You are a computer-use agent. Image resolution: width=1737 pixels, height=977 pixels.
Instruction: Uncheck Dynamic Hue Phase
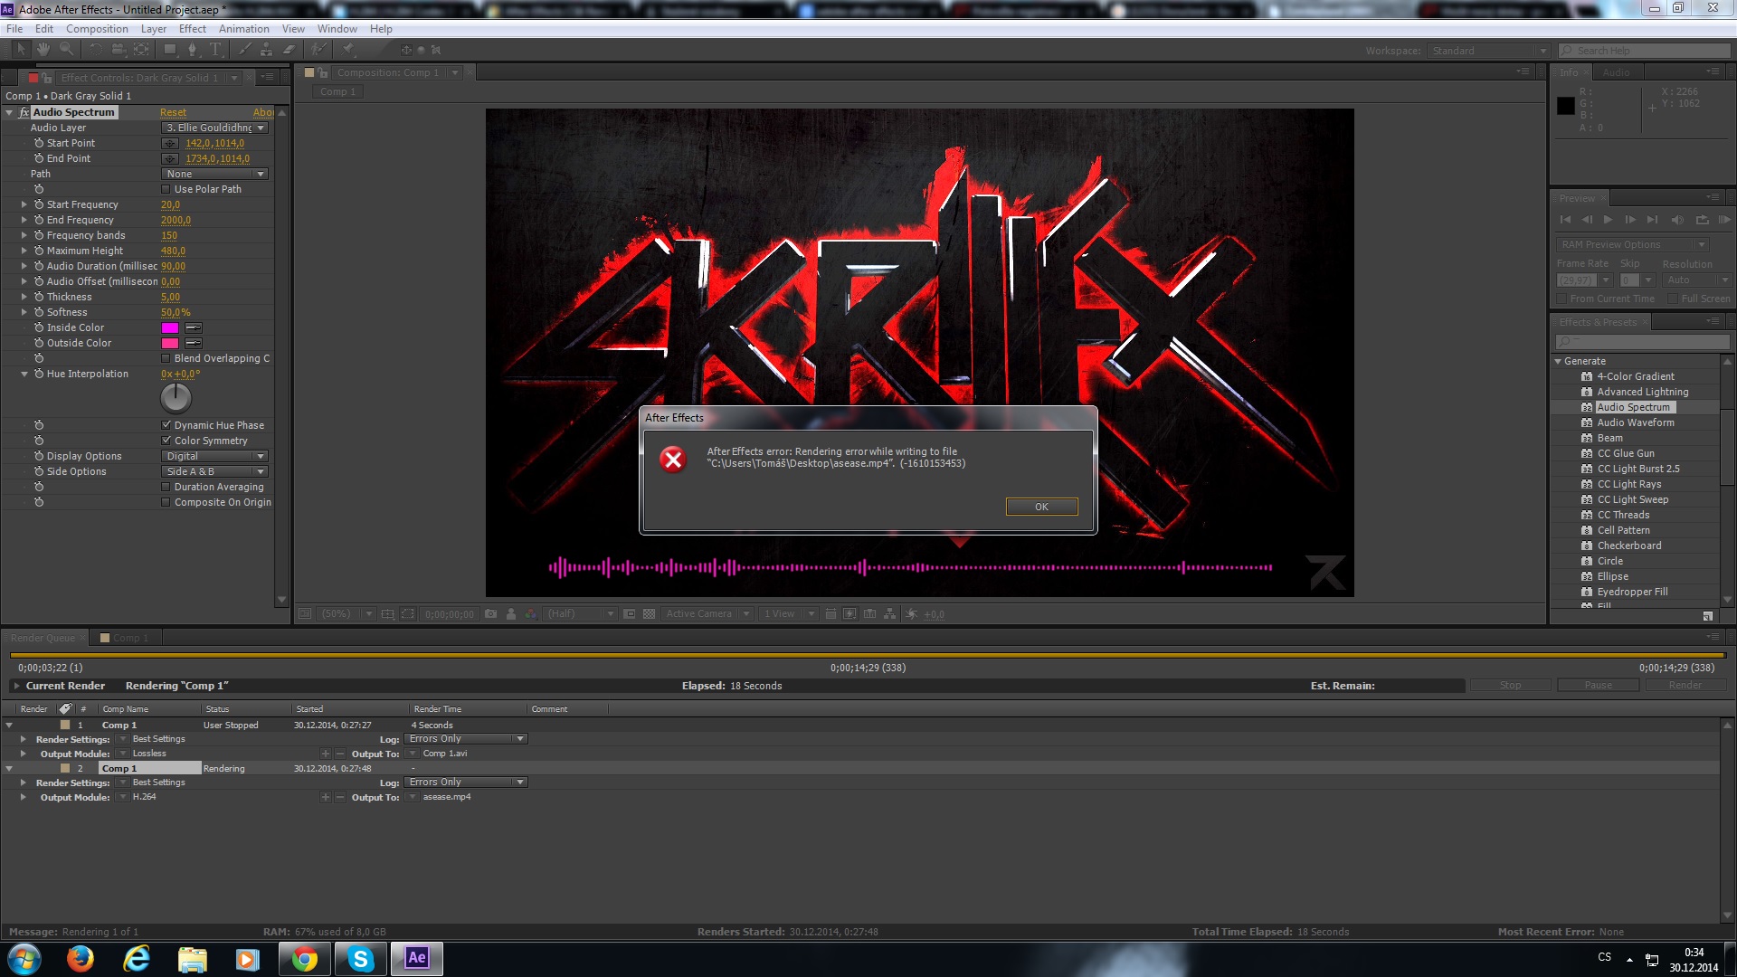(166, 425)
